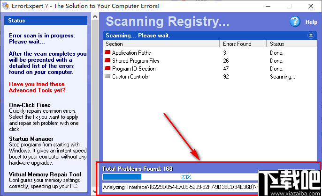
Task: Click the Total Problems Found: 168 text
Action: [138, 169]
